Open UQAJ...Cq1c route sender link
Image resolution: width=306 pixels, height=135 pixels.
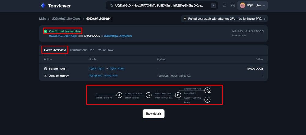[96, 69]
